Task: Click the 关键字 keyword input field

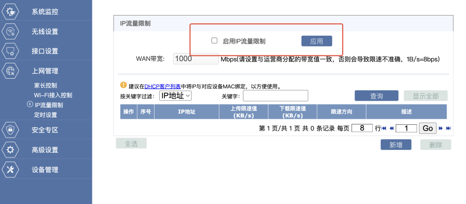Action: (x=275, y=96)
